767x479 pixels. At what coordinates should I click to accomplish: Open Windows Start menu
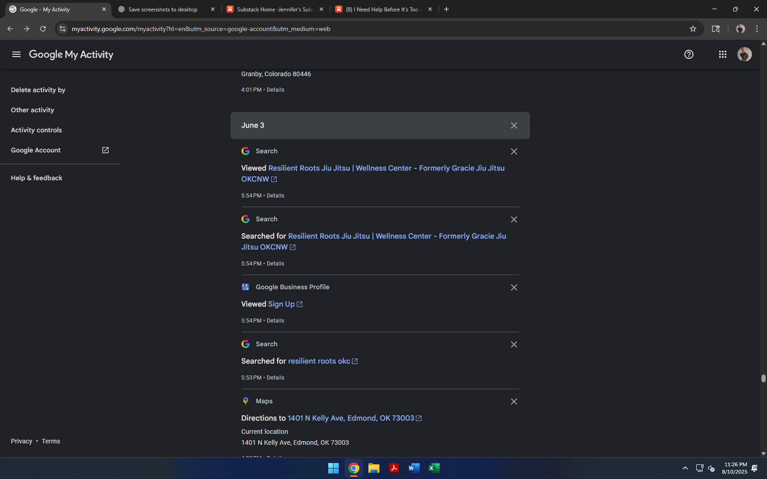point(334,468)
